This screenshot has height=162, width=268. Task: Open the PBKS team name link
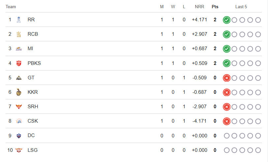[34, 63]
